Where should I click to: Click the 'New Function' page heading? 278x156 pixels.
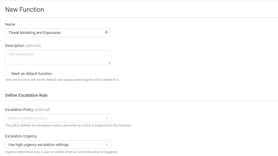click(24, 9)
